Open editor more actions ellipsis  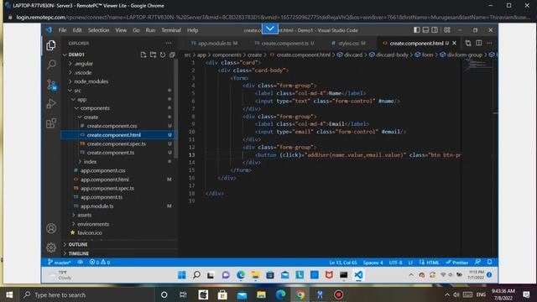coord(489,43)
